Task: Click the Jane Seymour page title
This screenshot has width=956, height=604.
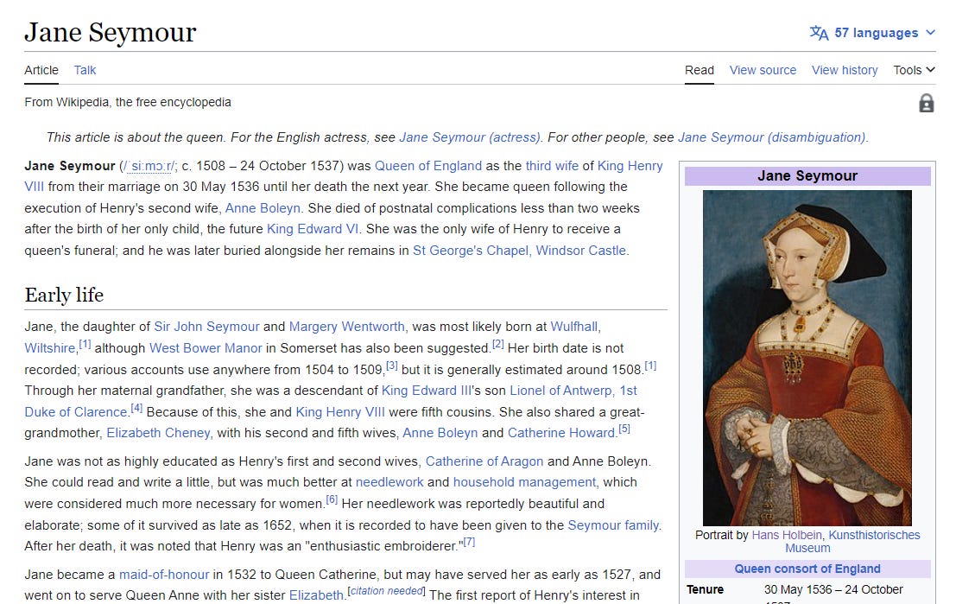Action: [x=111, y=32]
